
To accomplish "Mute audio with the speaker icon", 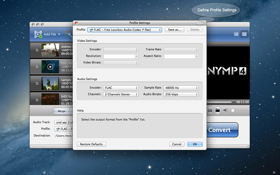I will [x=226, y=110].
